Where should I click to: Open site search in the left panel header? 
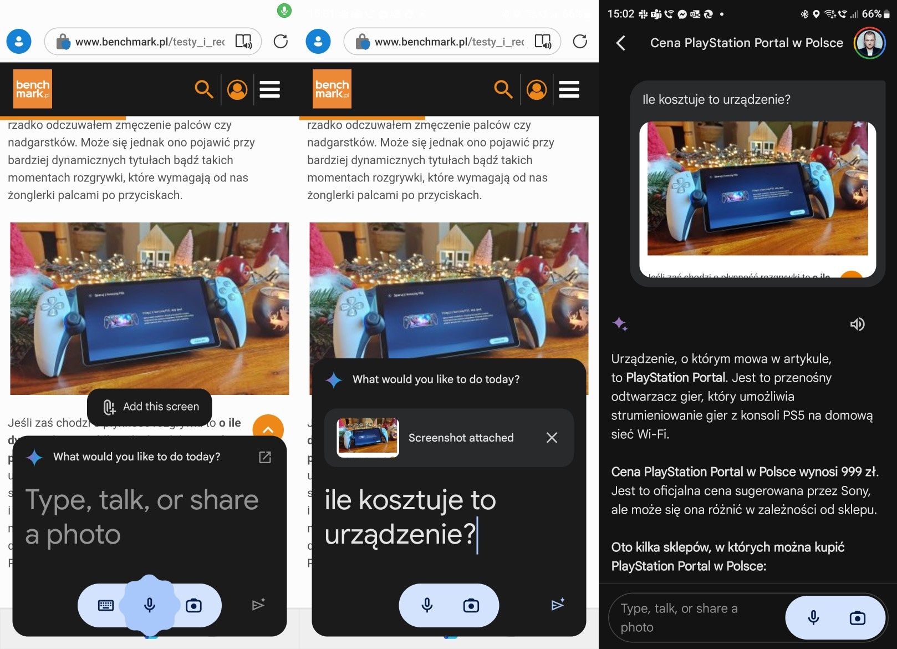(x=204, y=89)
